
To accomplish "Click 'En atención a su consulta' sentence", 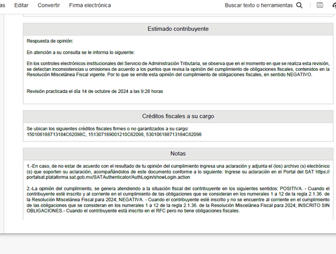I will tap(81, 53).
